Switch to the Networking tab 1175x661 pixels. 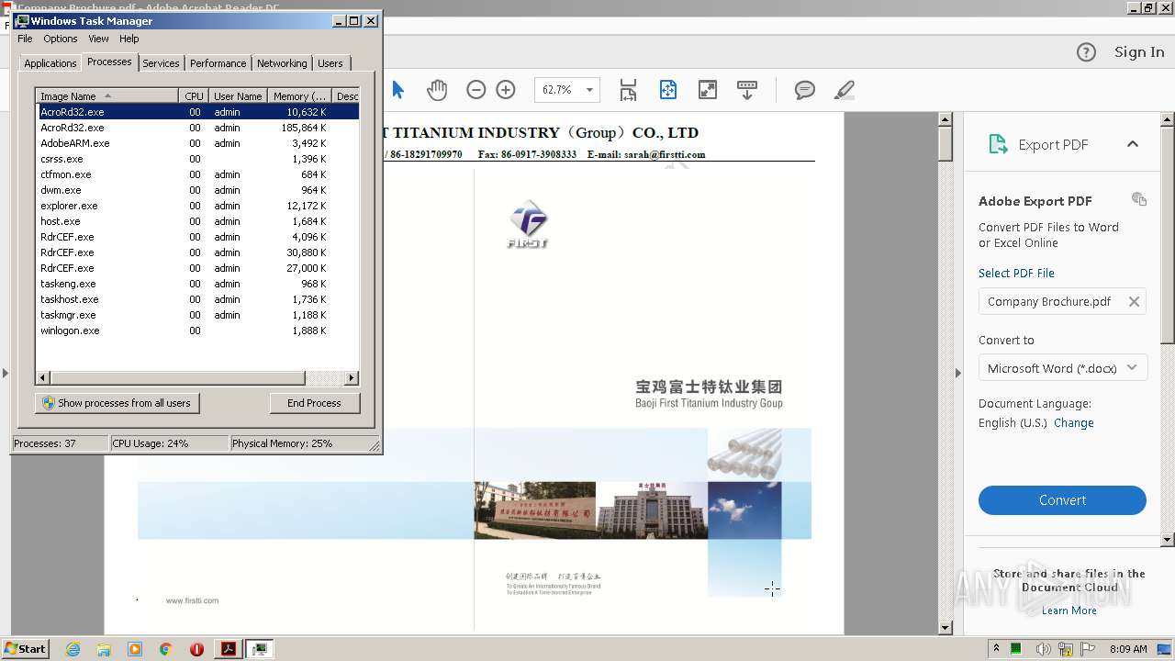click(x=282, y=63)
